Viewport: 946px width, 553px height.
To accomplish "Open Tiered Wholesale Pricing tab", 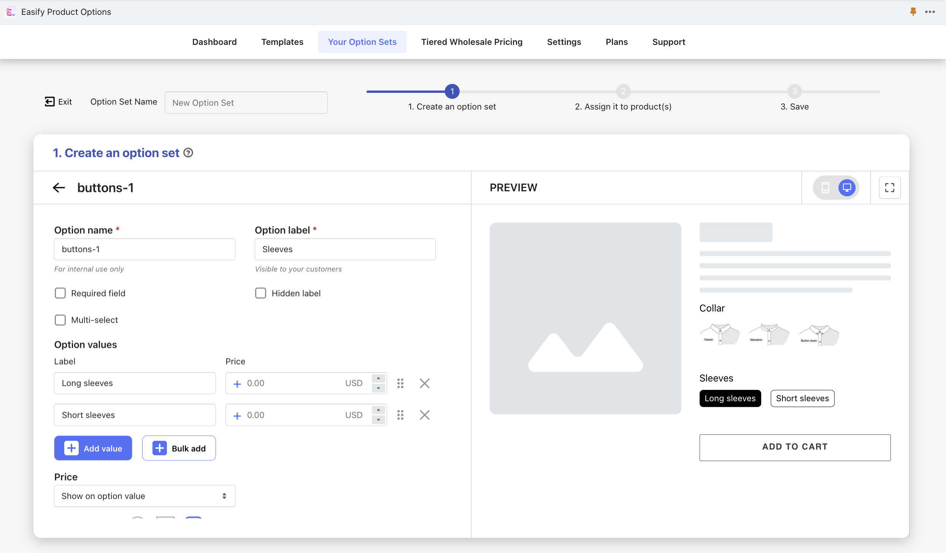I will coord(471,42).
